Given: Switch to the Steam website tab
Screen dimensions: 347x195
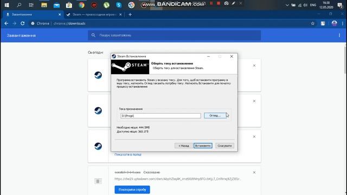Looking at the screenshot, I should tap(94, 15).
